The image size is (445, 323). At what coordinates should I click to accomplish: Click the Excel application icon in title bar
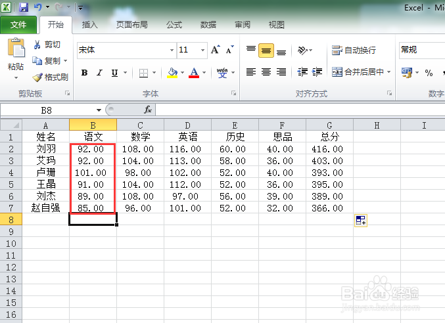coord(6,7)
